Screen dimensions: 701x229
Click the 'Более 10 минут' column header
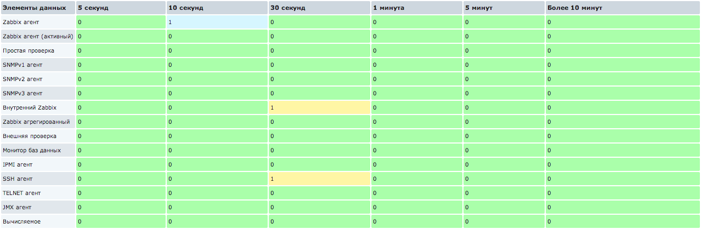point(623,8)
